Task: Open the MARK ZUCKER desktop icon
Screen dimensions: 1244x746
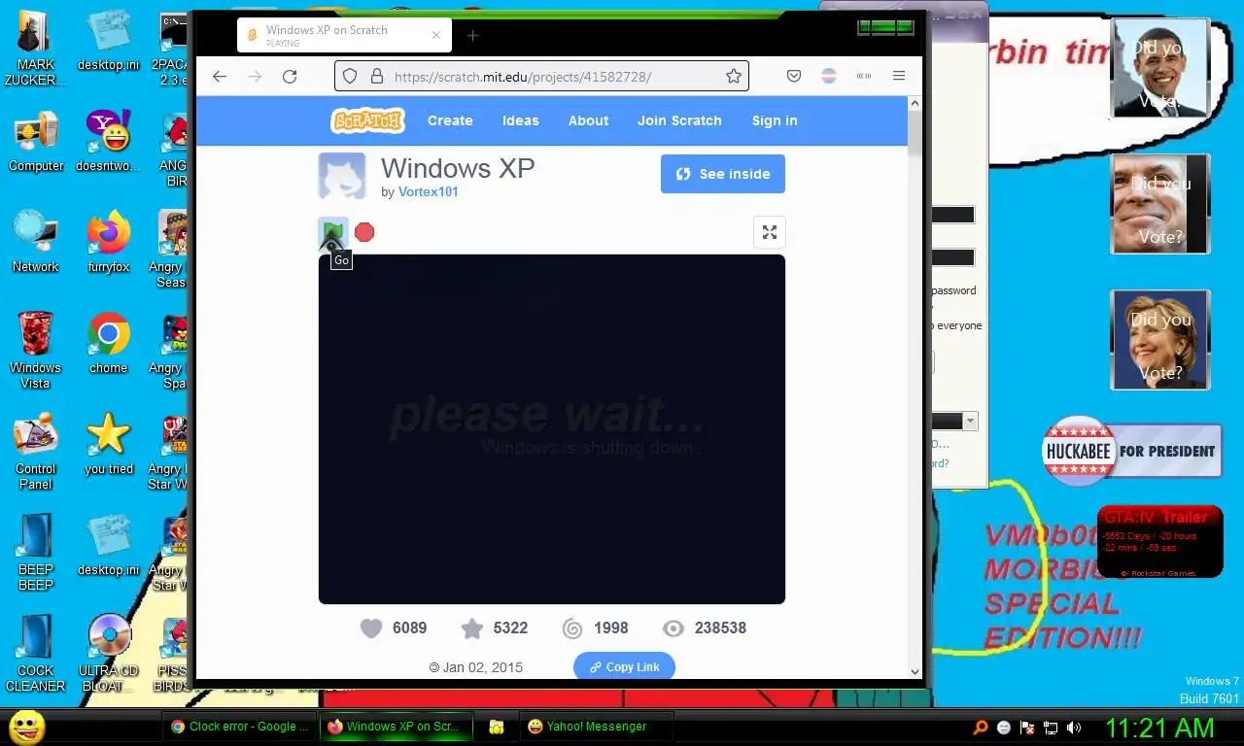Action: (36, 49)
